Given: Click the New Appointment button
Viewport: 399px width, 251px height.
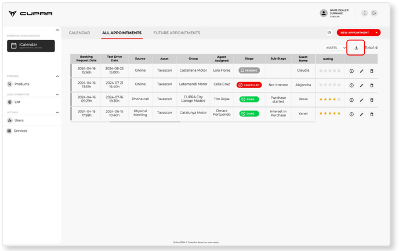Looking at the screenshot, I should coord(355,33).
